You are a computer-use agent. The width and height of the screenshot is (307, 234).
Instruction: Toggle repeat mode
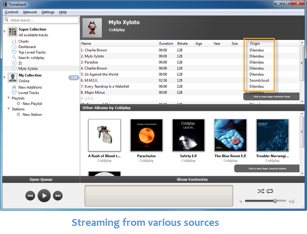click(270, 191)
